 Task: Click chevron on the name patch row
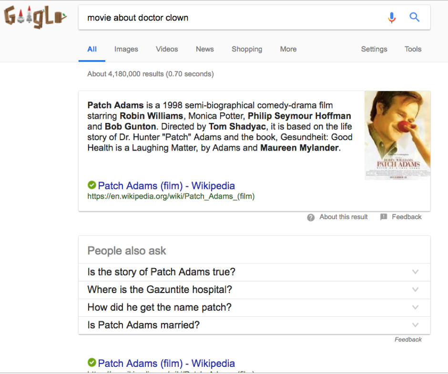tap(415, 307)
